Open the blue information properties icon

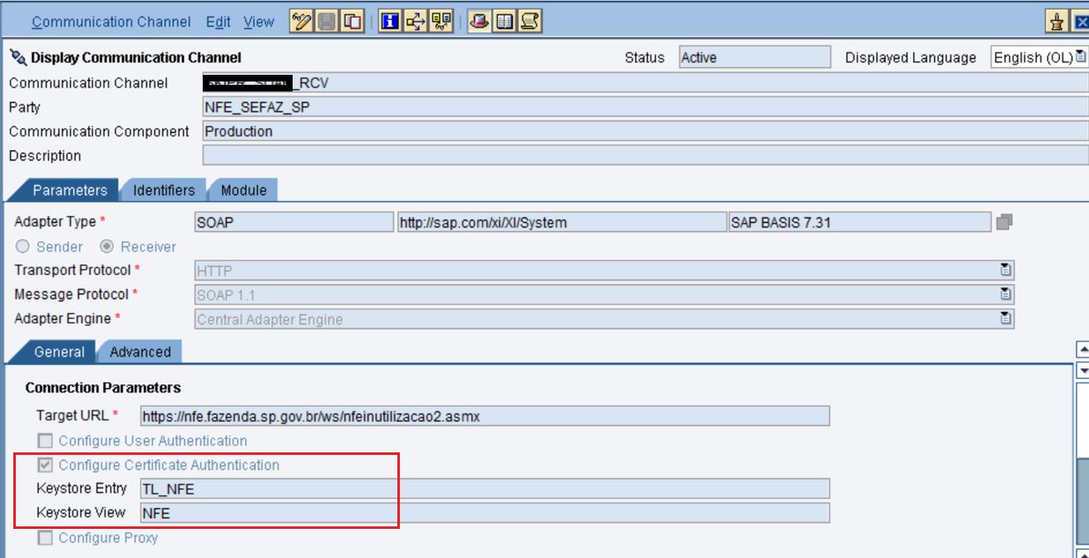[389, 22]
